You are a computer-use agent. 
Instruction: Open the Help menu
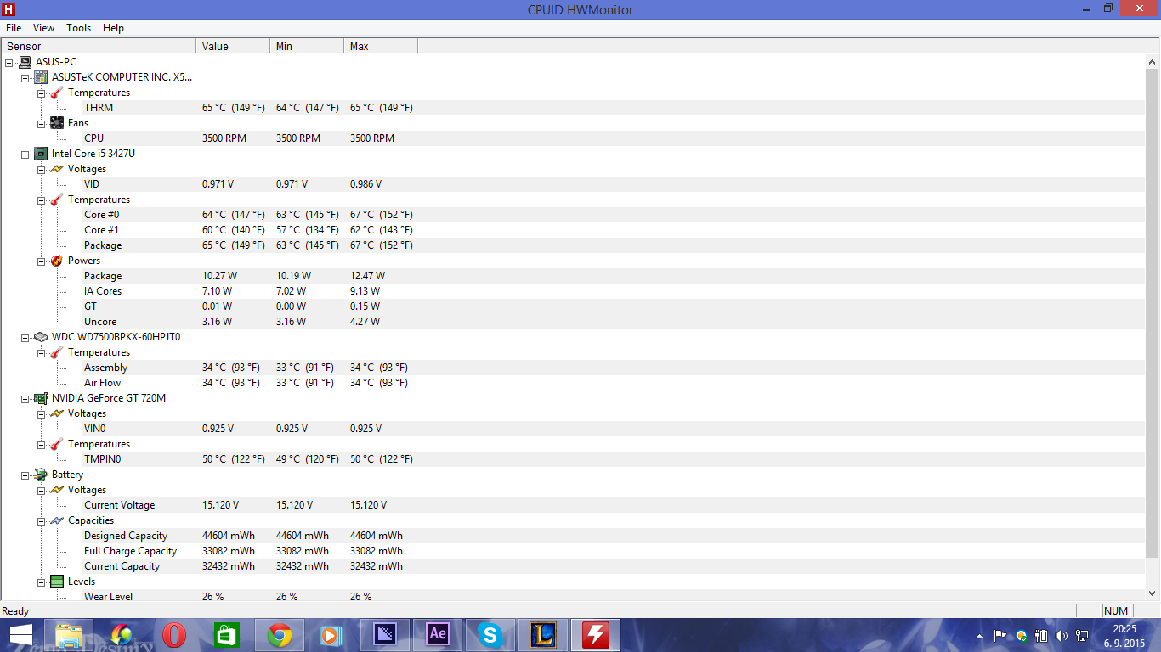[x=114, y=28]
